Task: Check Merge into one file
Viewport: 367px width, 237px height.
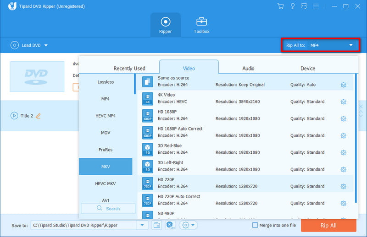Action: click(x=255, y=225)
